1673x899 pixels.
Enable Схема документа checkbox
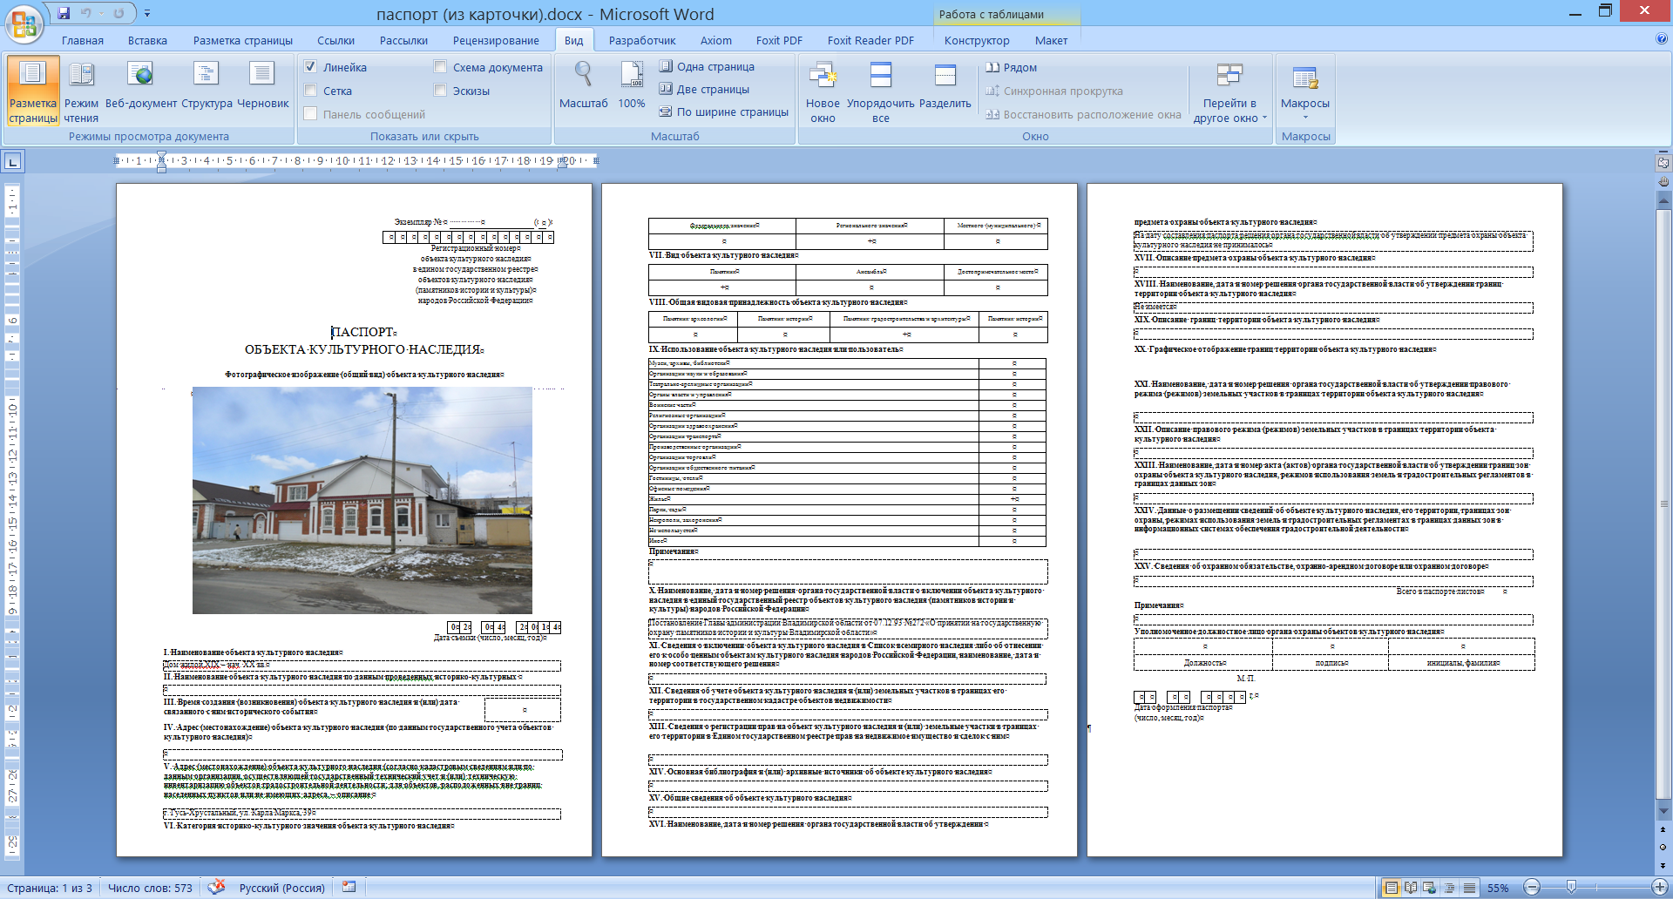tap(440, 67)
